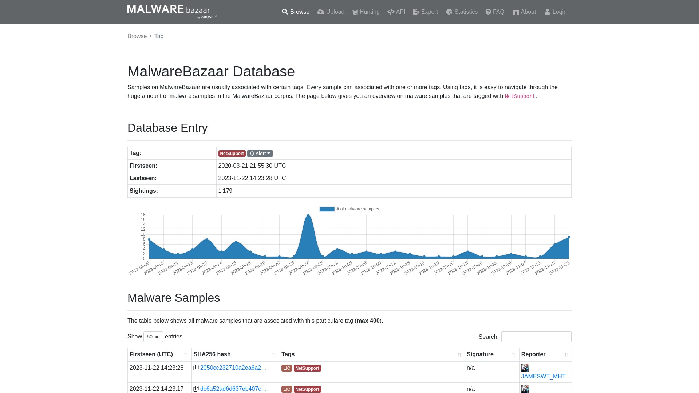
Task: Select second row timestamp 2023-11-22 14:23:17
Action: (x=157, y=389)
